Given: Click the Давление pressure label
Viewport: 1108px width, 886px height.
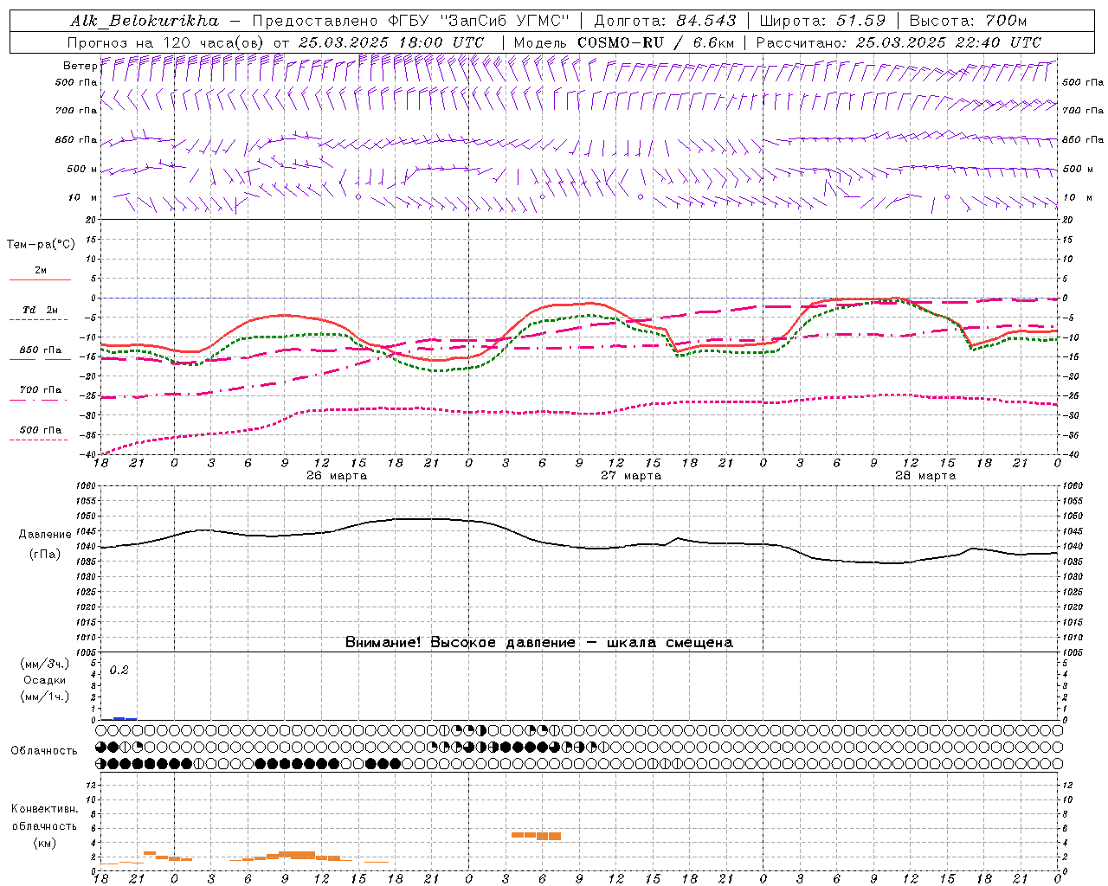Looking at the screenshot, I should [x=45, y=535].
